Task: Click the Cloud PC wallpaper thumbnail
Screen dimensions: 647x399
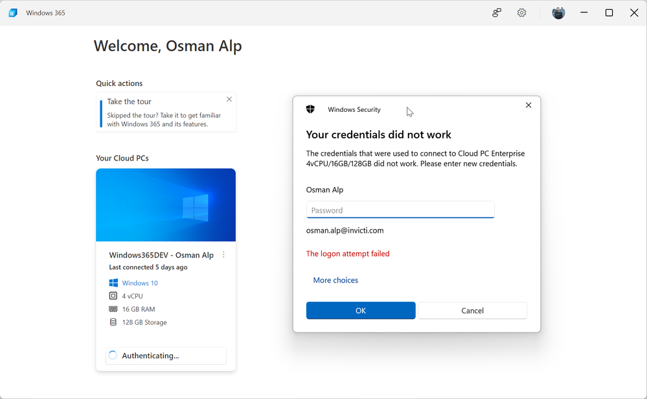Action: [166, 205]
